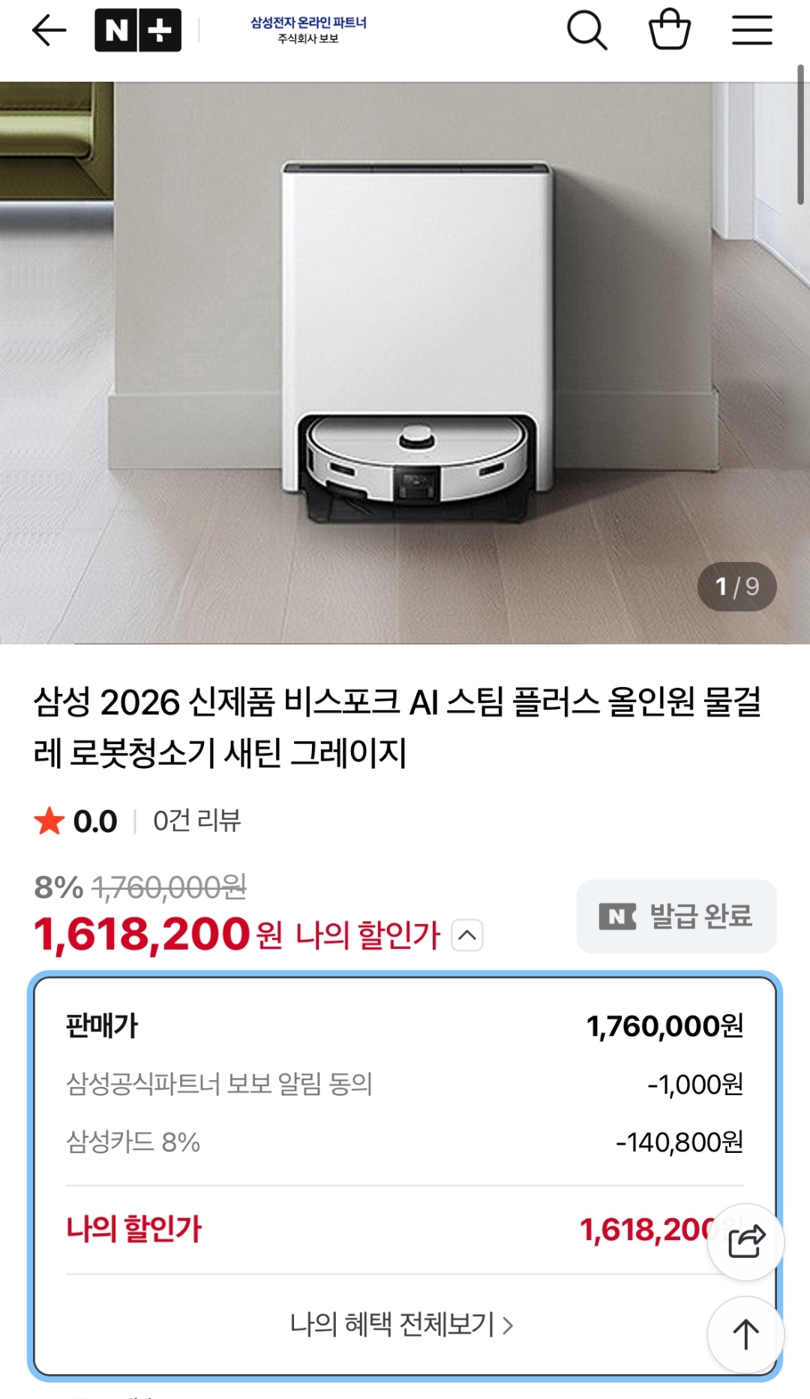Viewport: 810px width, 1399px height.
Task: Collapse the 나의 할인가 chevron
Action: (x=467, y=935)
